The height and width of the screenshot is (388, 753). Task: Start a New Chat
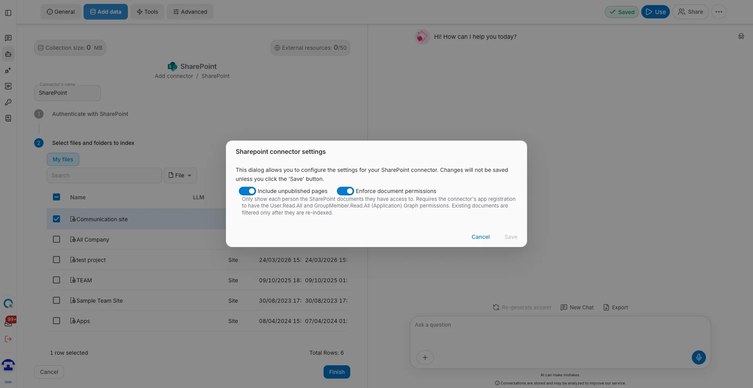(577, 307)
